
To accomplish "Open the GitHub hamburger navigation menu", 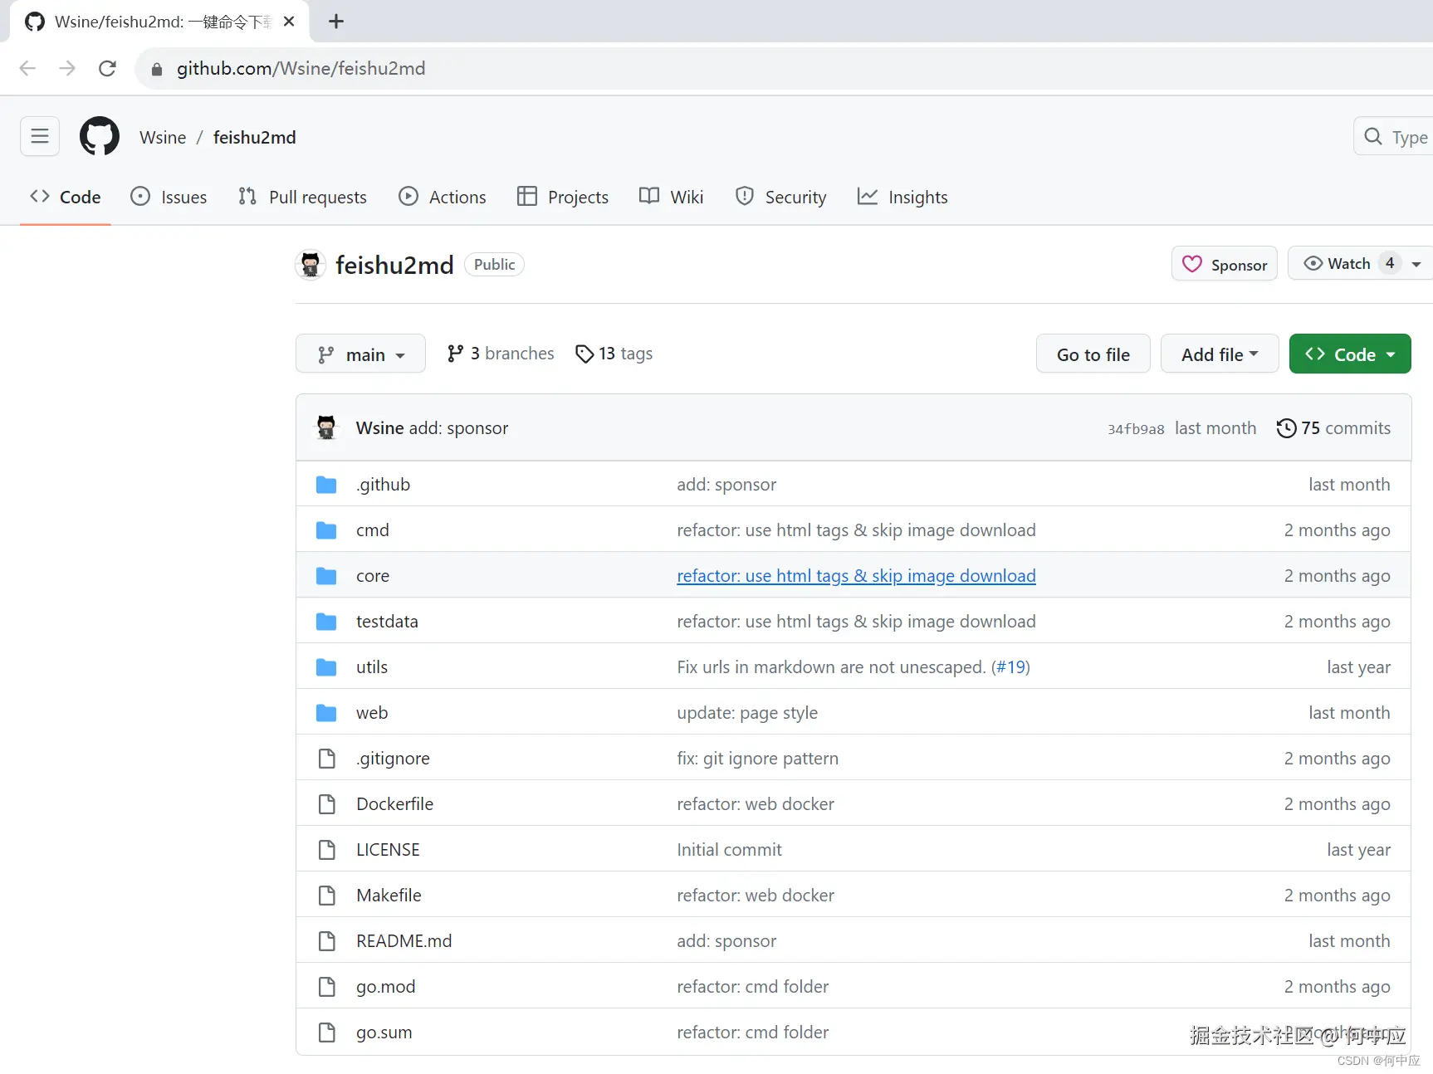I will point(40,136).
